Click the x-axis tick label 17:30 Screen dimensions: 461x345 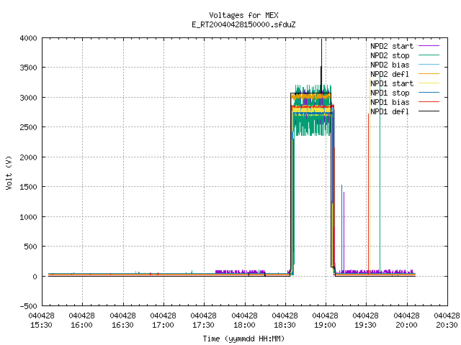203,326
